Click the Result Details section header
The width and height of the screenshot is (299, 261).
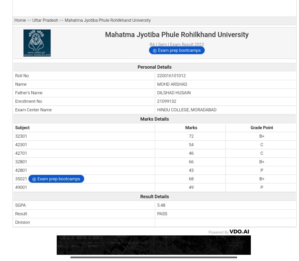coord(155,197)
